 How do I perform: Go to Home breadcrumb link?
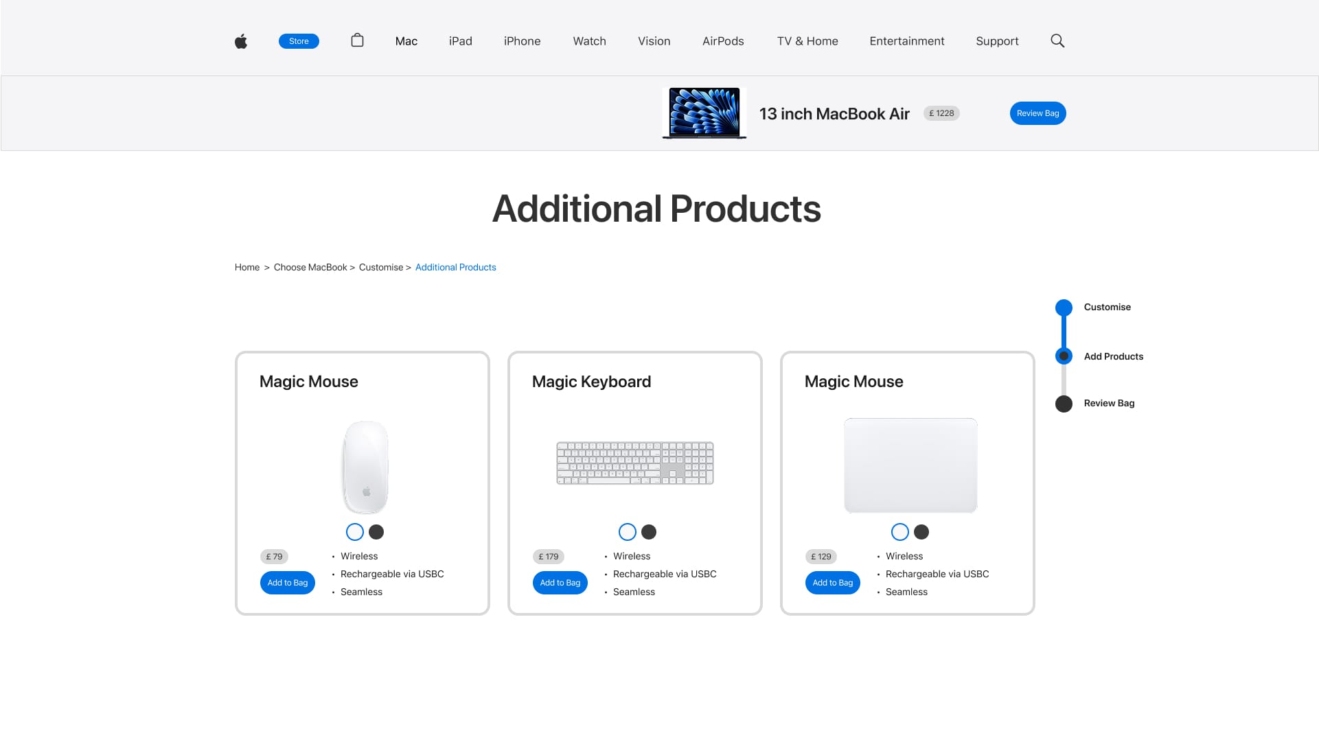click(x=247, y=268)
